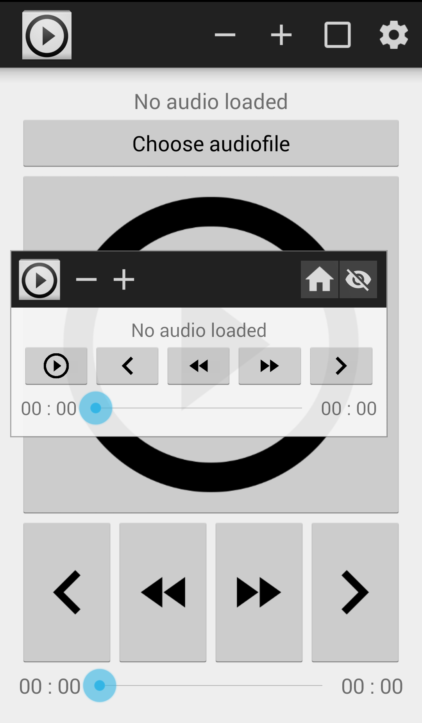Click the widget's seek slider handle
The height and width of the screenshot is (723, 422).
(x=96, y=408)
